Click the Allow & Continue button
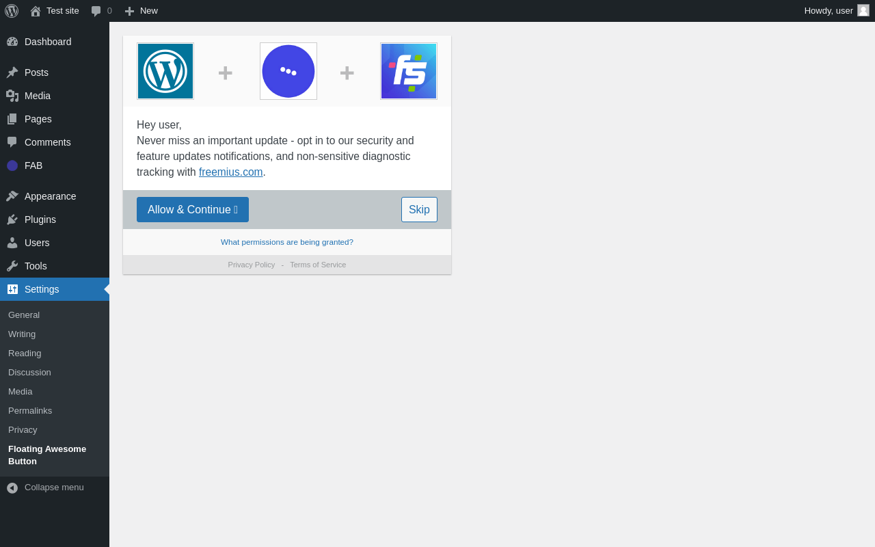Screen dimensions: 875x547 tap(193, 209)
